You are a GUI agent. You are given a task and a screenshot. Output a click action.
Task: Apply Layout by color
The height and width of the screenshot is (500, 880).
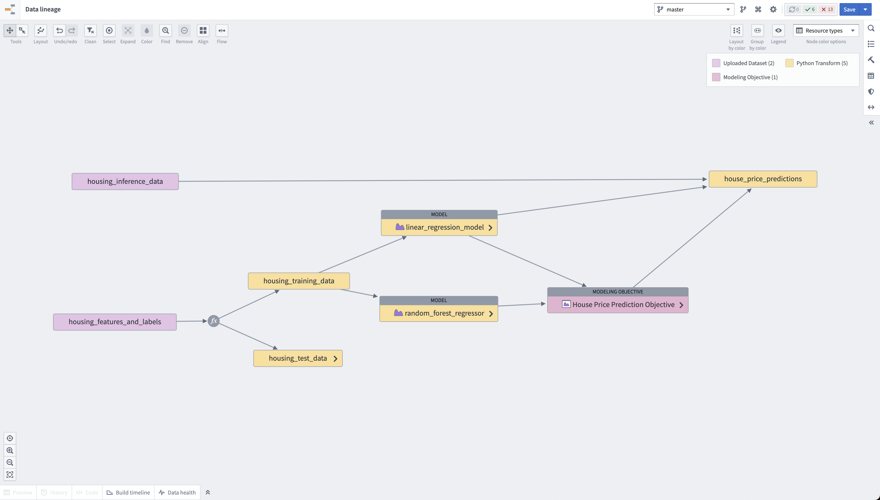737,30
